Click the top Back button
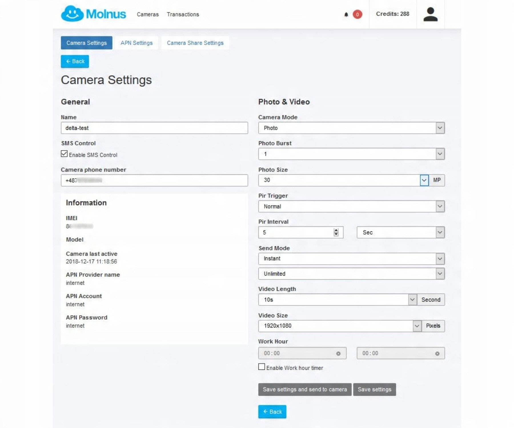Screen dimensions: 514x428 75,61
